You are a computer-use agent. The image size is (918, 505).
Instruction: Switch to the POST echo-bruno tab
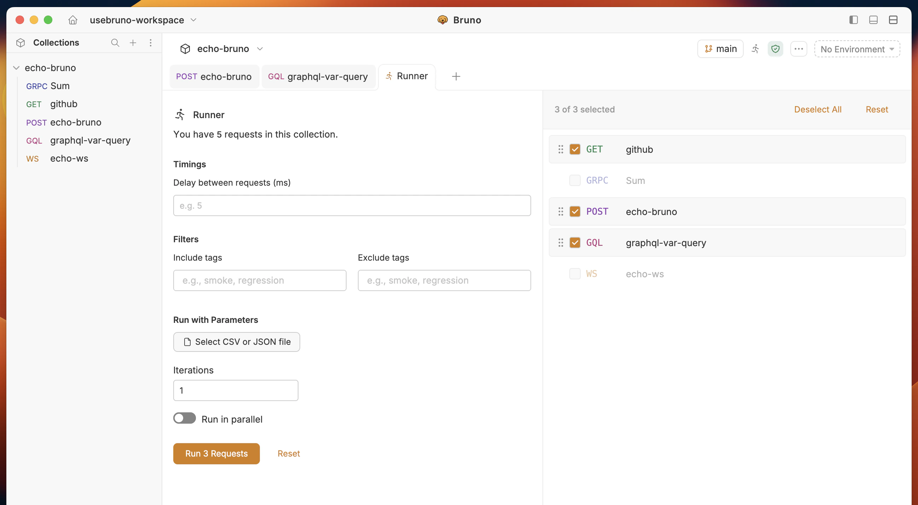click(x=214, y=77)
